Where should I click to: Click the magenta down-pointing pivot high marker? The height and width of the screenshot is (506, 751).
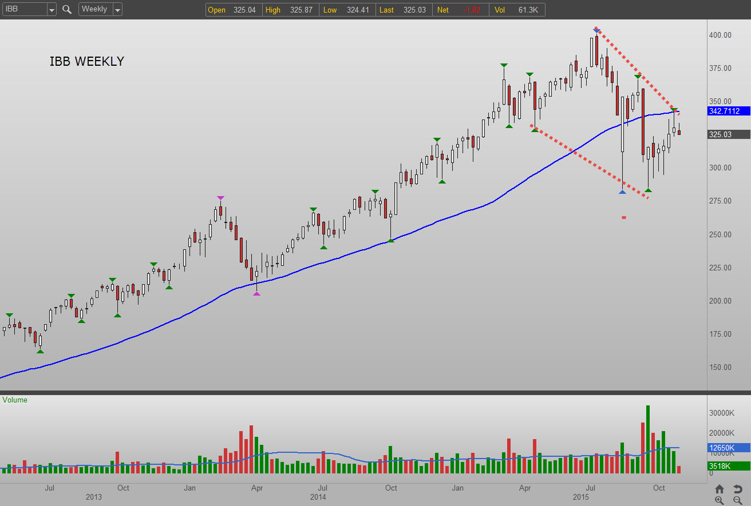[x=220, y=198]
